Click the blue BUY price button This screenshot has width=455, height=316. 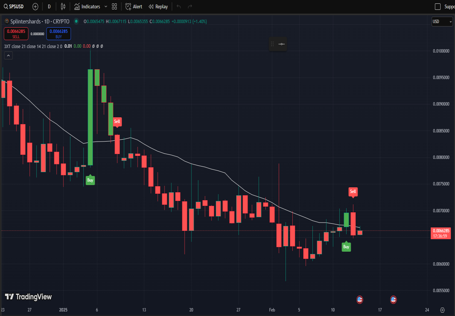click(58, 34)
